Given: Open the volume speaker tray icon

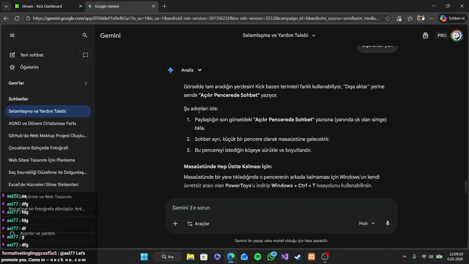Looking at the screenshot, I should click(431, 257).
